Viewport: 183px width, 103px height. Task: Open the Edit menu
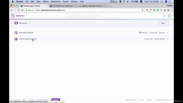pos(32,1)
